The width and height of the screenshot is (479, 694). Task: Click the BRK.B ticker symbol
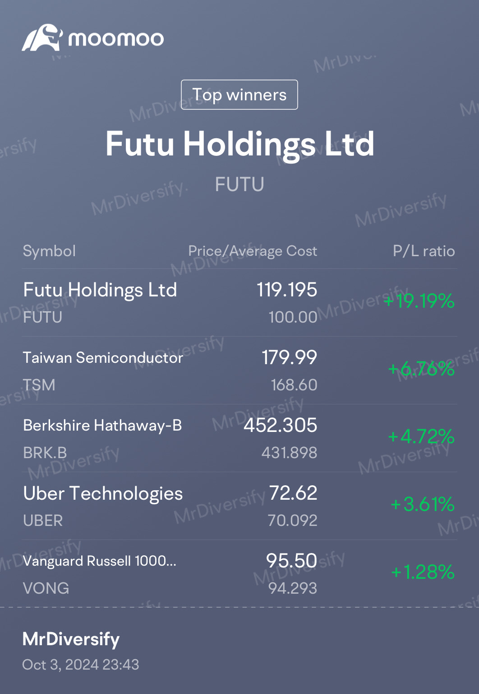pos(45,453)
